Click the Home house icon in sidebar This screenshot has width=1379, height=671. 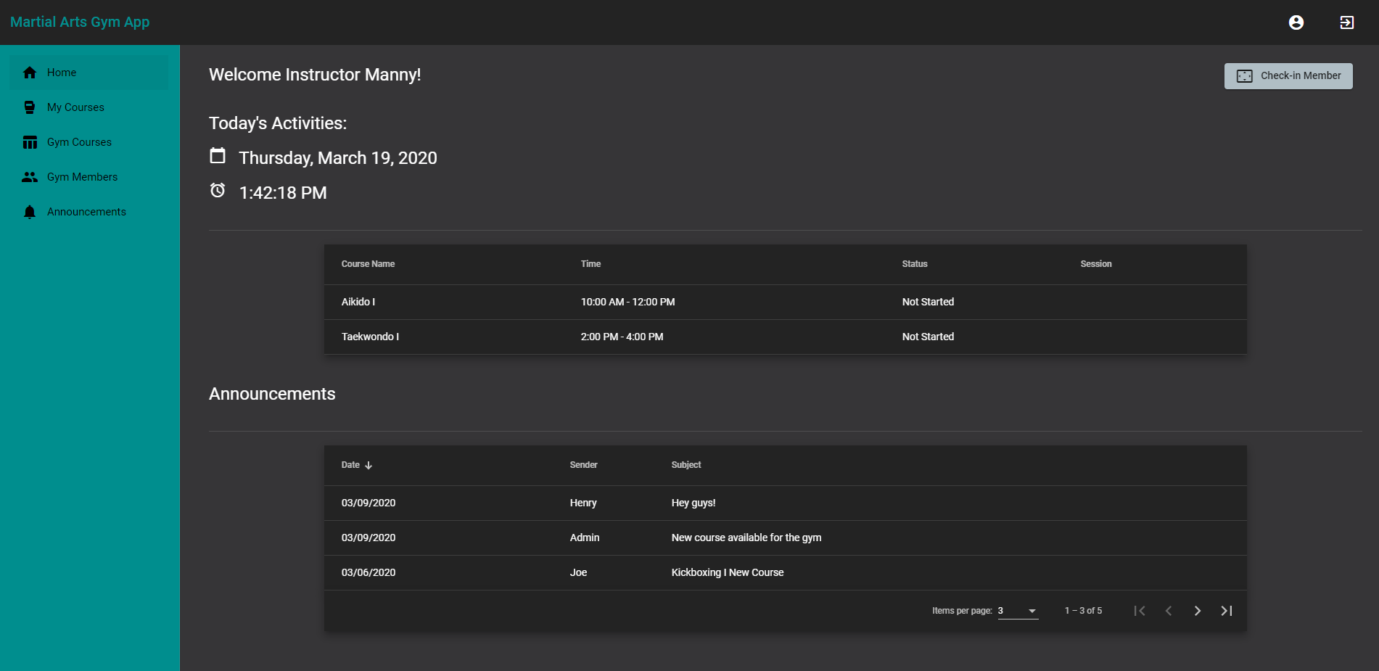point(30,73)
